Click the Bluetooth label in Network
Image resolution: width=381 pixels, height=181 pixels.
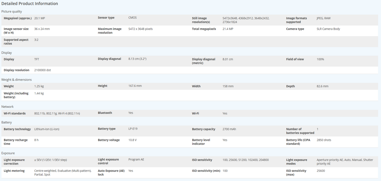pyautogui.click(x=105, y=113)
